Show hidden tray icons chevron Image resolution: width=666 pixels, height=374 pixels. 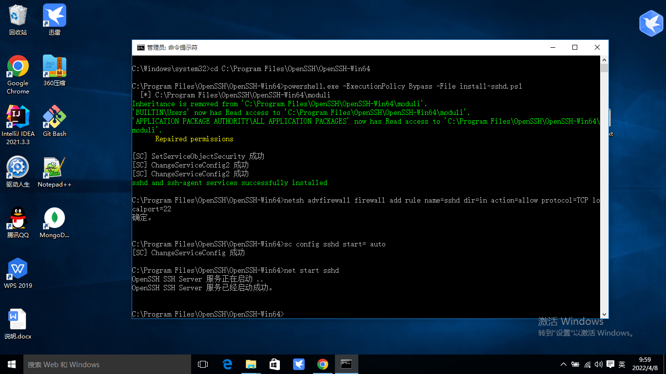[x=564, y=364]
